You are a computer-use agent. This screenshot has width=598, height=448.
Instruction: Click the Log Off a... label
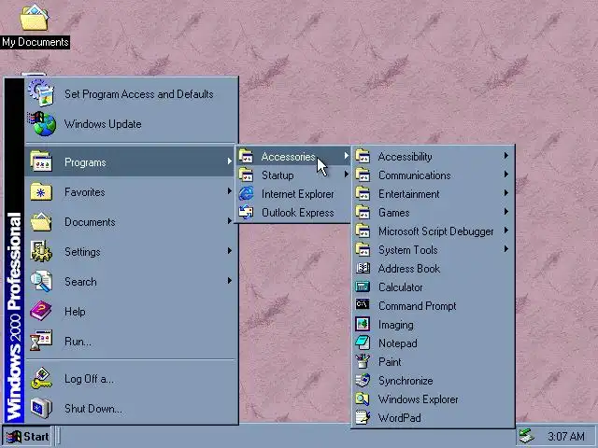(89, 379)
